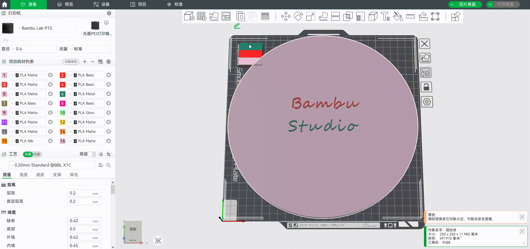The width and height of the screenshot is (530, 249).
Task: Open filament 6 PLA Metal dropdown
Action: (86, 94)
